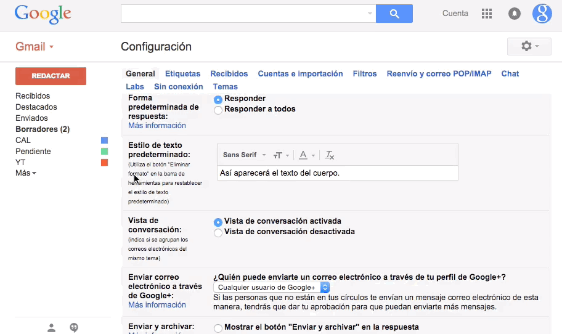
Task: Select Vista de conversación desactivada
Action: [218, 232]
